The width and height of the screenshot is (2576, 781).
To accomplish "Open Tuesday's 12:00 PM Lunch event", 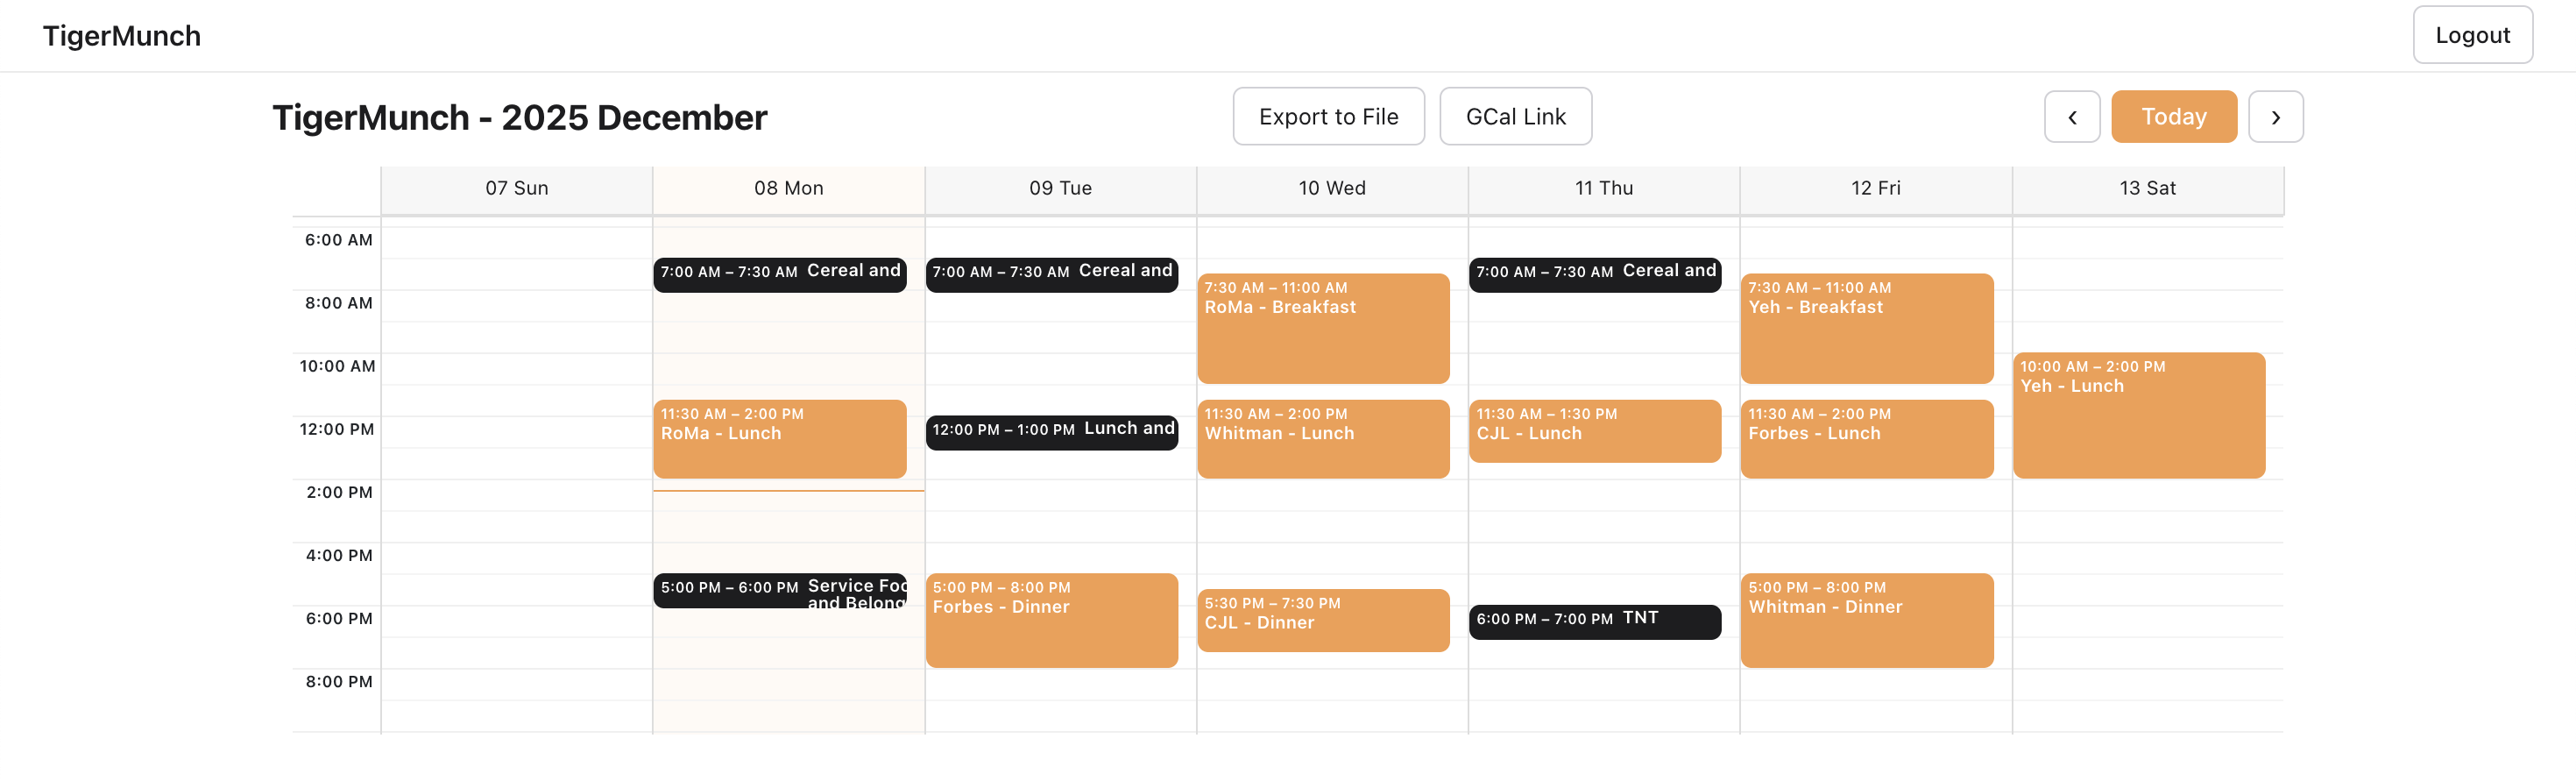I will click(x=1051, y=431).
